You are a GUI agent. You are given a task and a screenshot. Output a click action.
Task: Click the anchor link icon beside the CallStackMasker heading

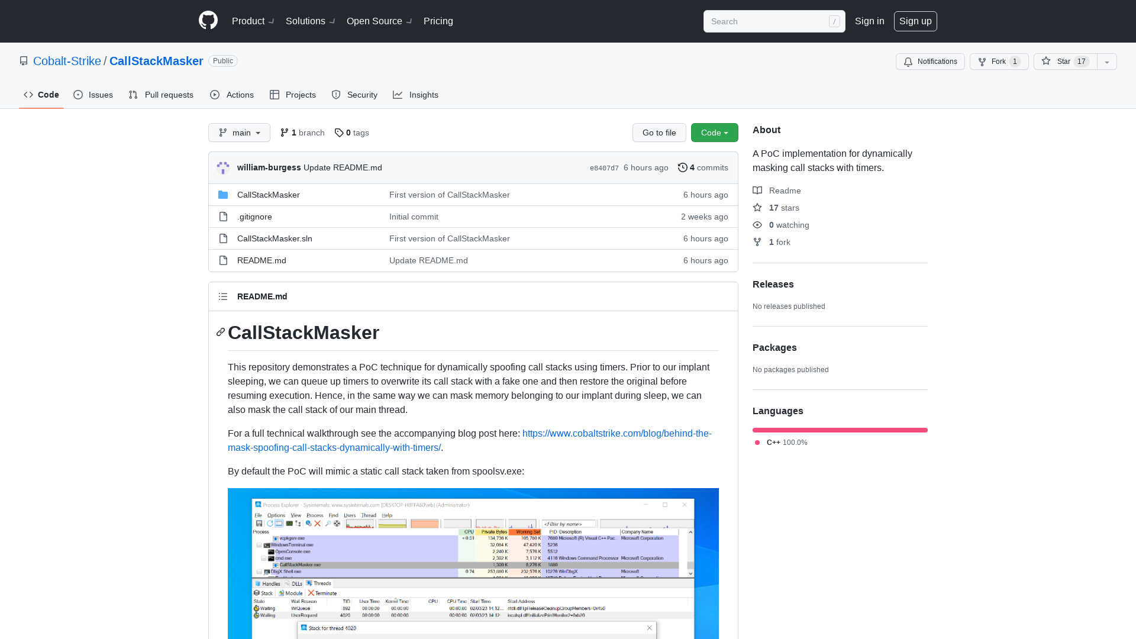click(221, 333)
